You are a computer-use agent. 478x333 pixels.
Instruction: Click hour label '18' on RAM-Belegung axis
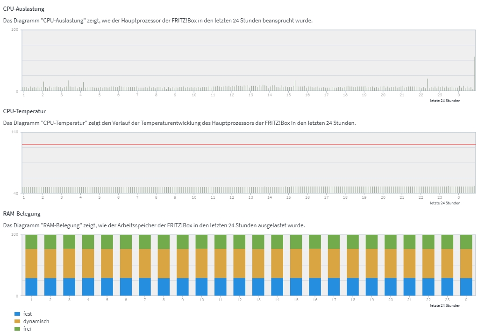pos(353,300)
